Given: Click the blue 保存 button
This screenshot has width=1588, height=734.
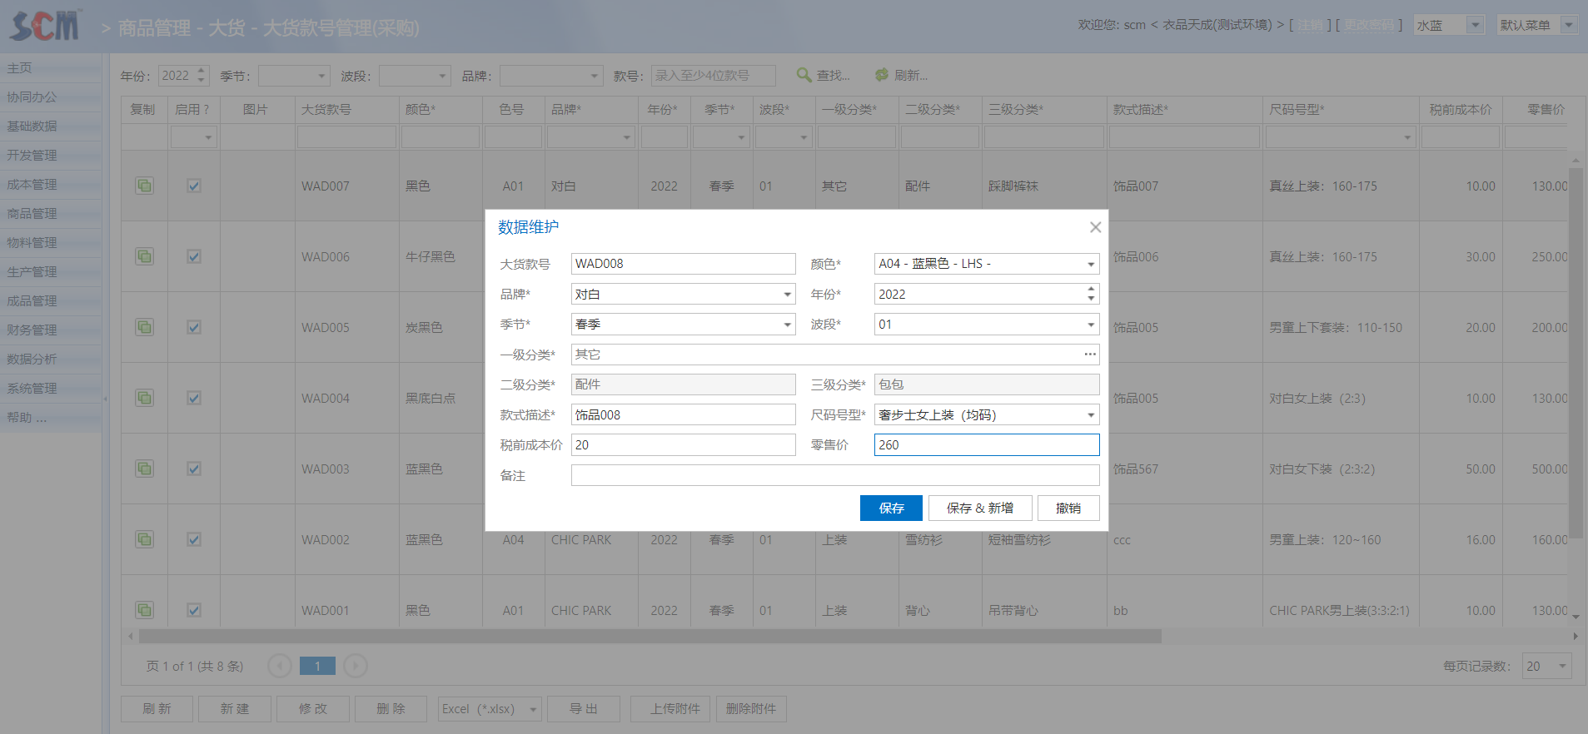Looking at the screenshot, I should (x=891, y=508).
